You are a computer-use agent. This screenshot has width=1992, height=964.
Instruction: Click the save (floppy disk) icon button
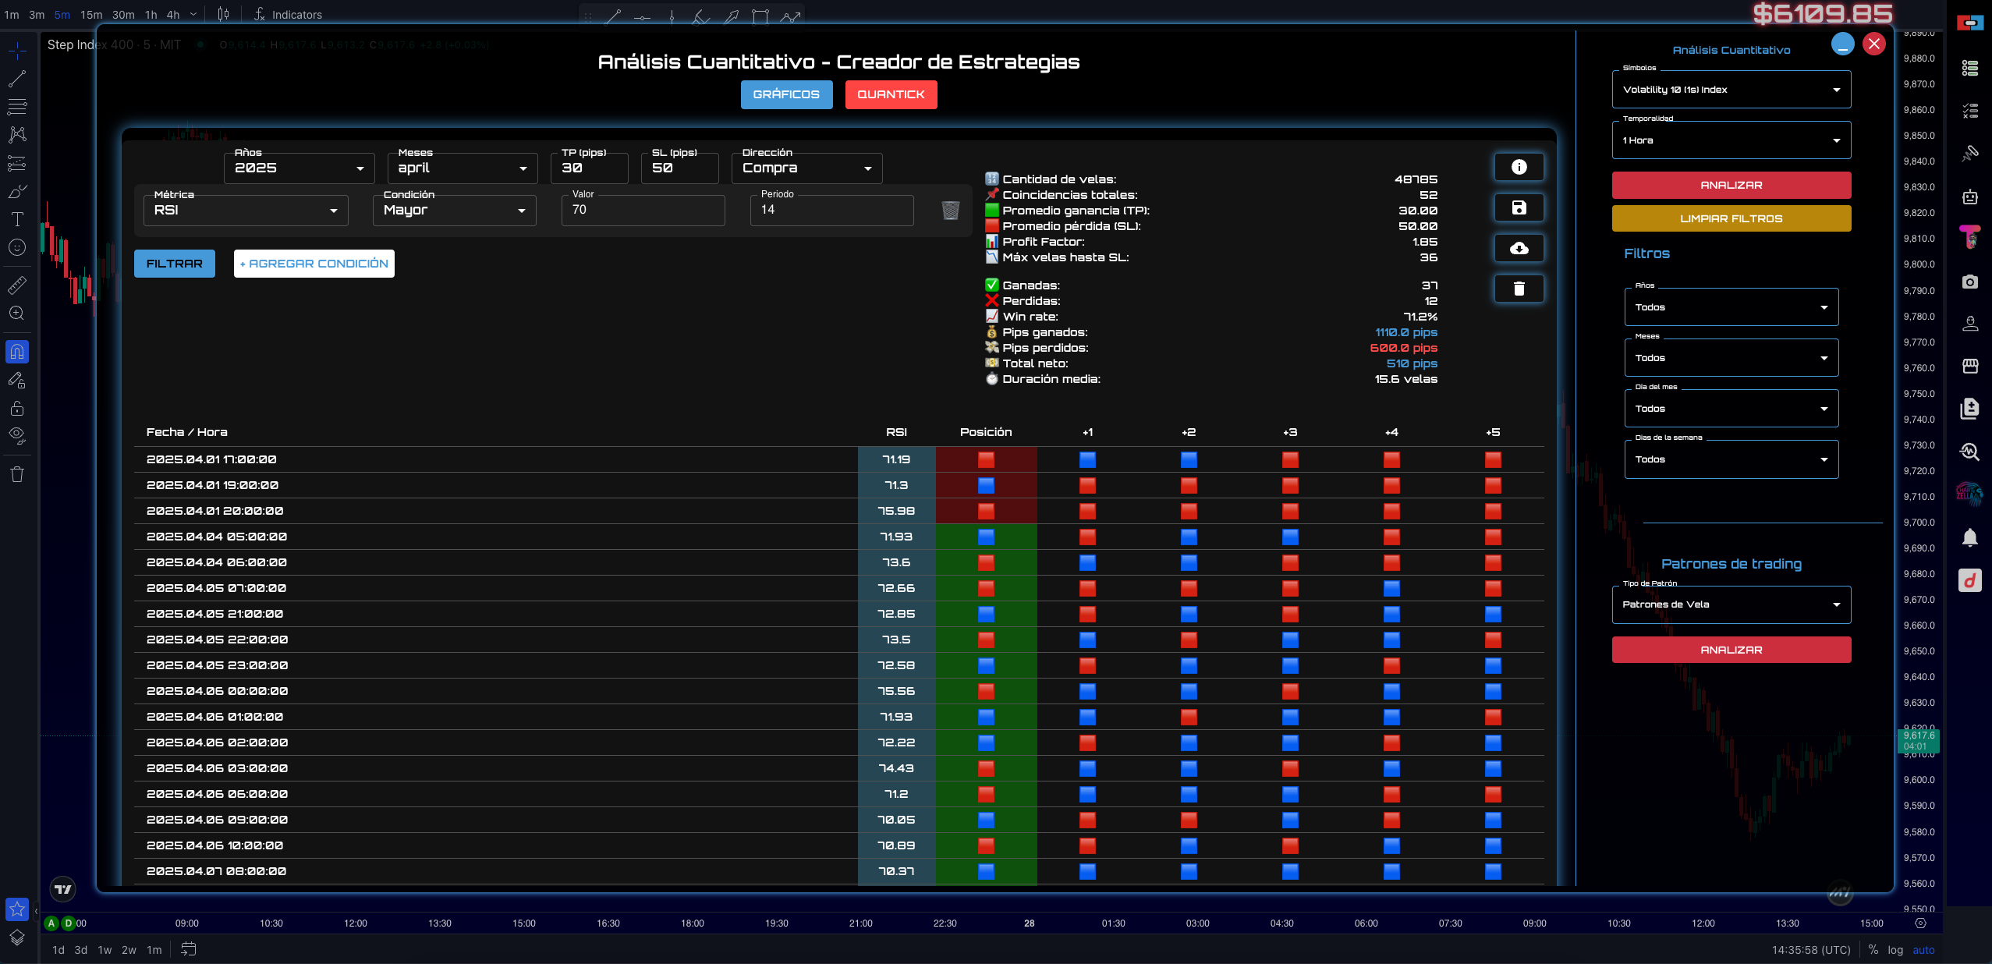[1519, 207]
